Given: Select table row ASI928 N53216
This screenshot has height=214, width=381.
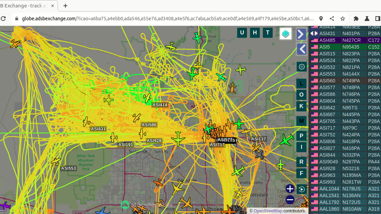Looking at the screenshot, I should click(x=346, y=169).
